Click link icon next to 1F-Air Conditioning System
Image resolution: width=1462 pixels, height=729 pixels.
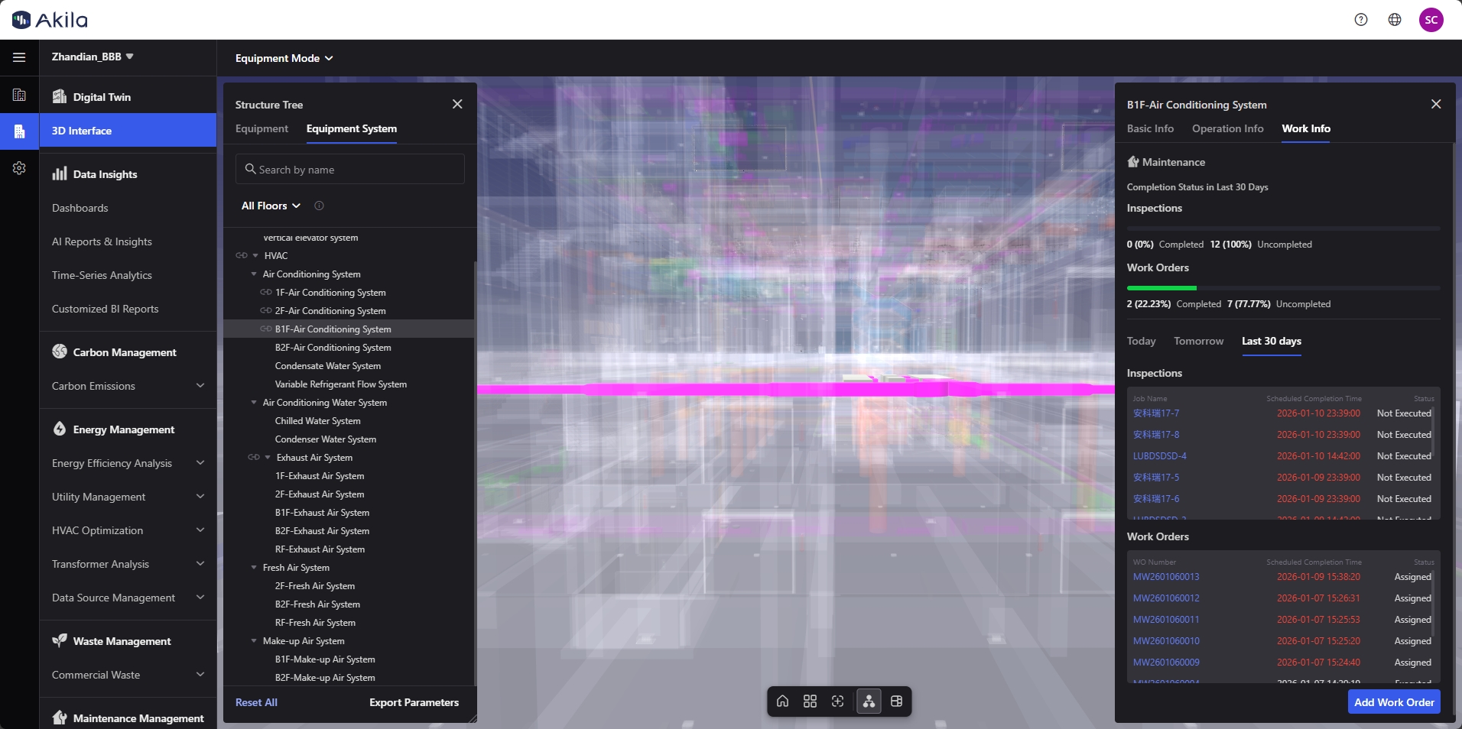265,293
